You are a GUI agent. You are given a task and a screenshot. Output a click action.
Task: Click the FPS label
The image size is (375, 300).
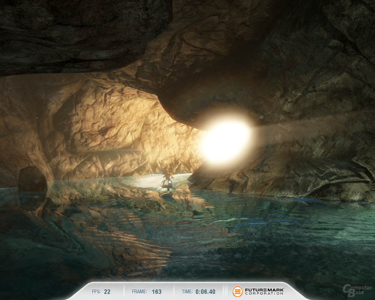point(96,292)
